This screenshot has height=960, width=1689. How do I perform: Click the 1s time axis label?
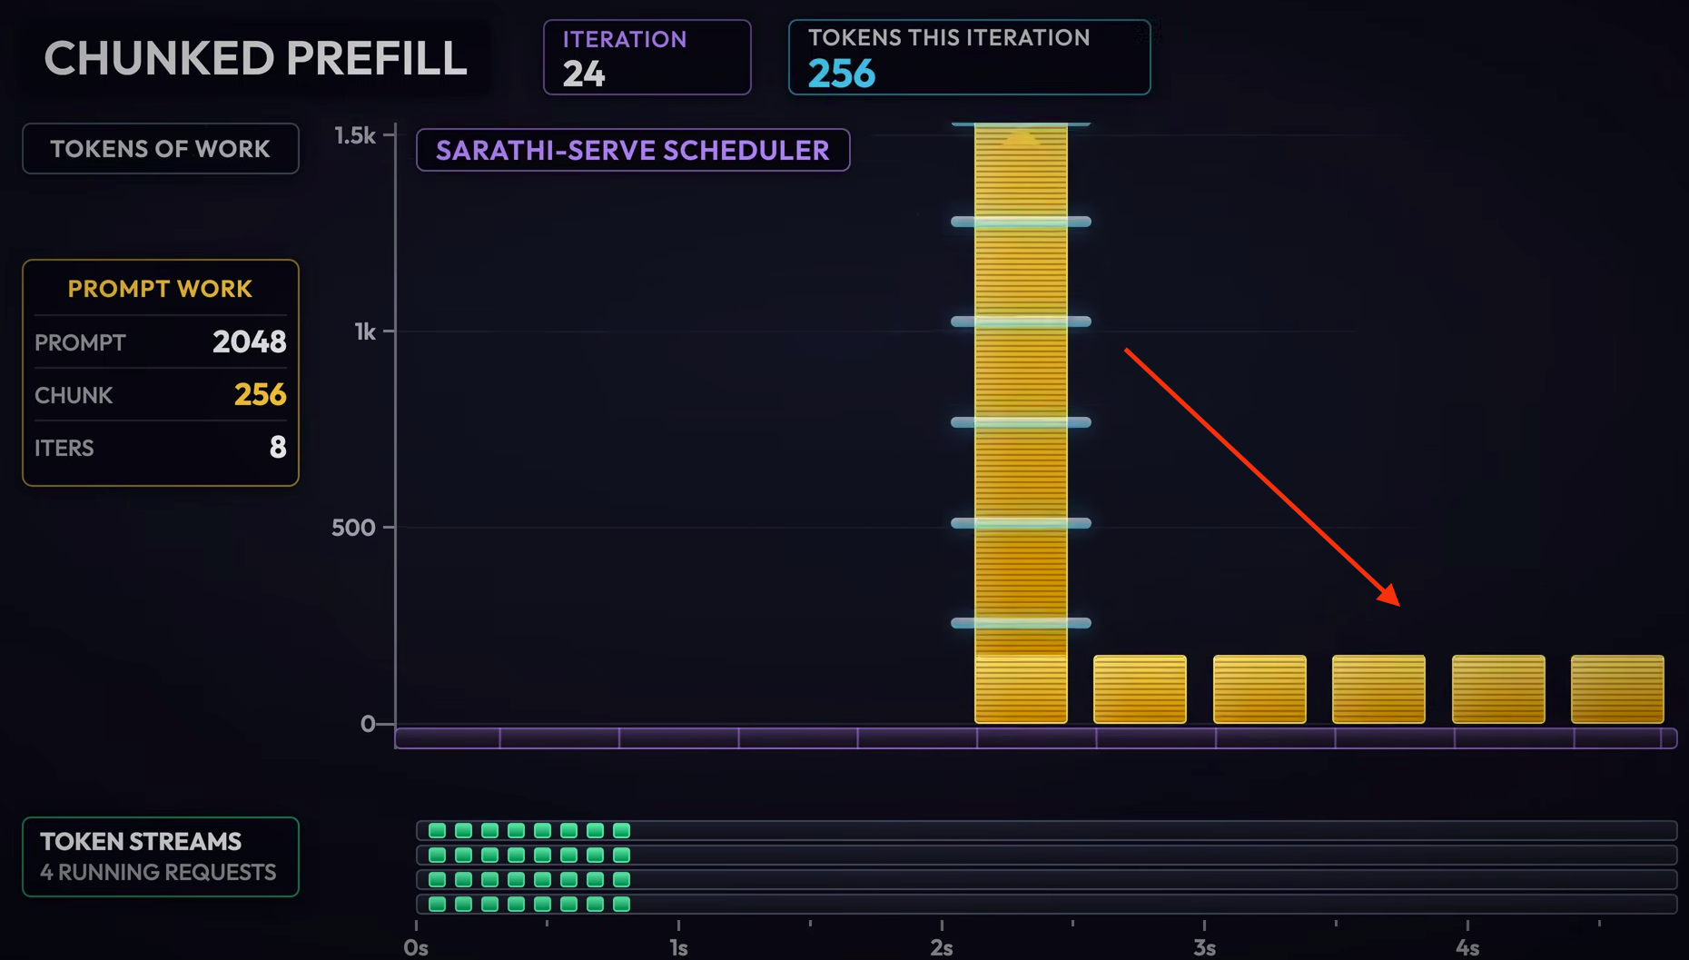[x=678, y=947]
